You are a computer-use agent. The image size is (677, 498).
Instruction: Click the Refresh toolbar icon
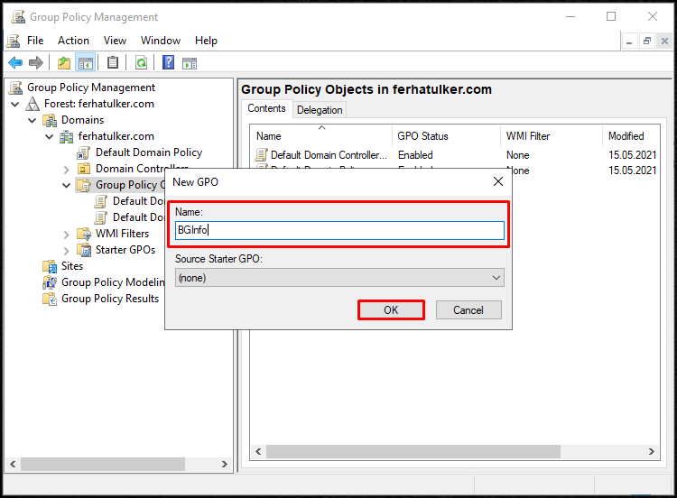tap(141, 63)
